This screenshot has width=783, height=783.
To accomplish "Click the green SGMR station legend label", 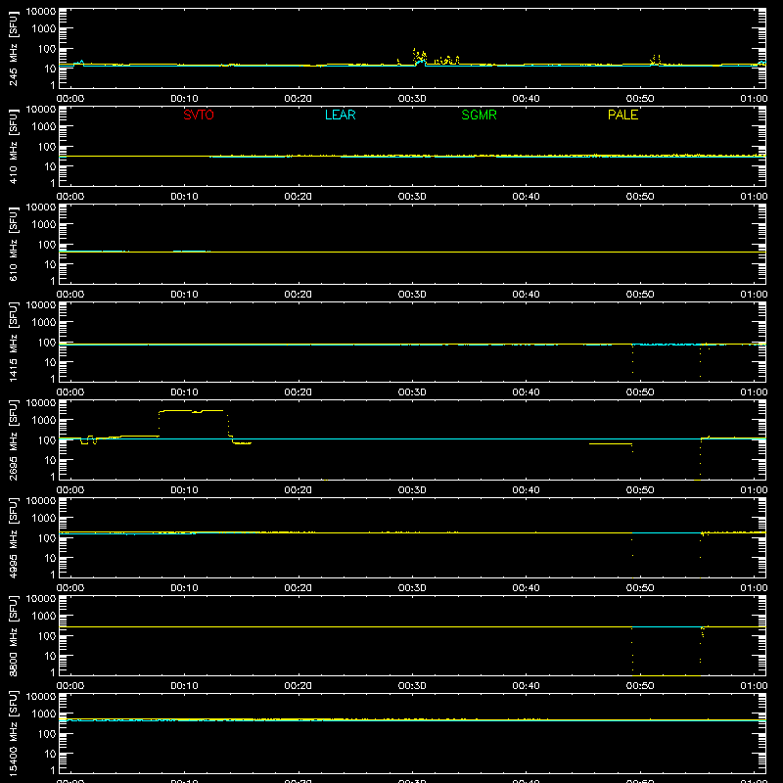I will [479, 115].
